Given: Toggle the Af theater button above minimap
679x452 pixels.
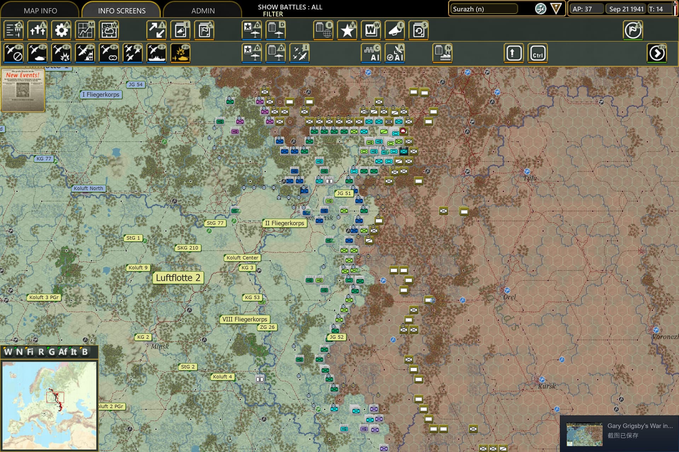Looking at the screenshot, I should point(63,352).
